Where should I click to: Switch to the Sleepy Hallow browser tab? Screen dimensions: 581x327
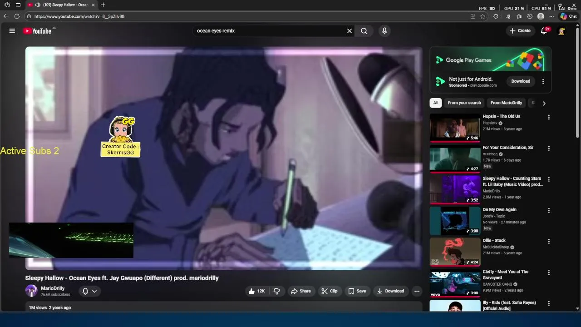pyautogui.click(x=61, y=5)
